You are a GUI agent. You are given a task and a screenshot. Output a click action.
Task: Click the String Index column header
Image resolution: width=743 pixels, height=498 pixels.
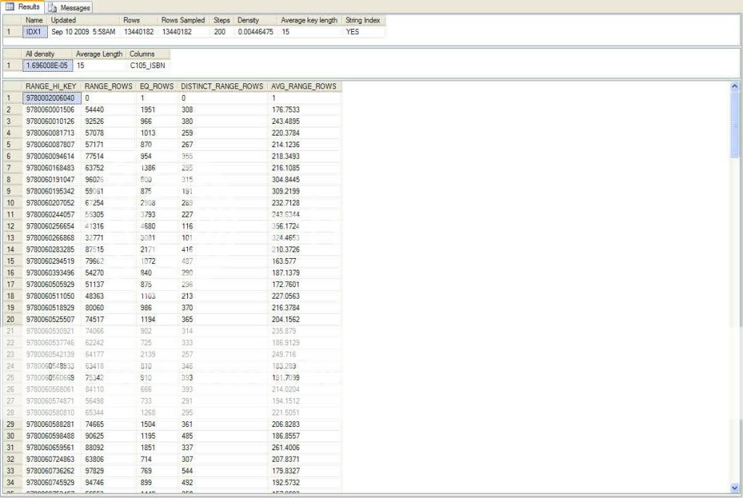point(363,20)
